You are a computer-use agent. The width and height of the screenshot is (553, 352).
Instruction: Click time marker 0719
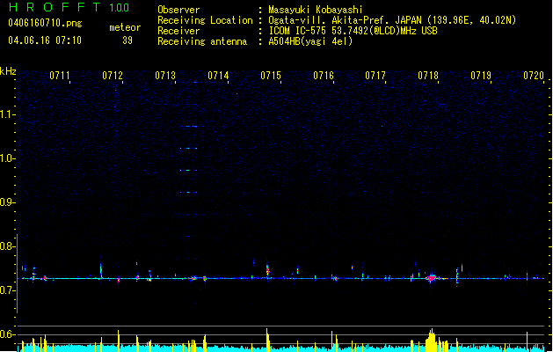point(481,76)
